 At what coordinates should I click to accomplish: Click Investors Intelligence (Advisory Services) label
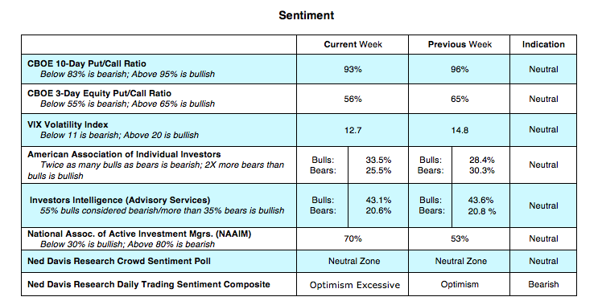120,200
